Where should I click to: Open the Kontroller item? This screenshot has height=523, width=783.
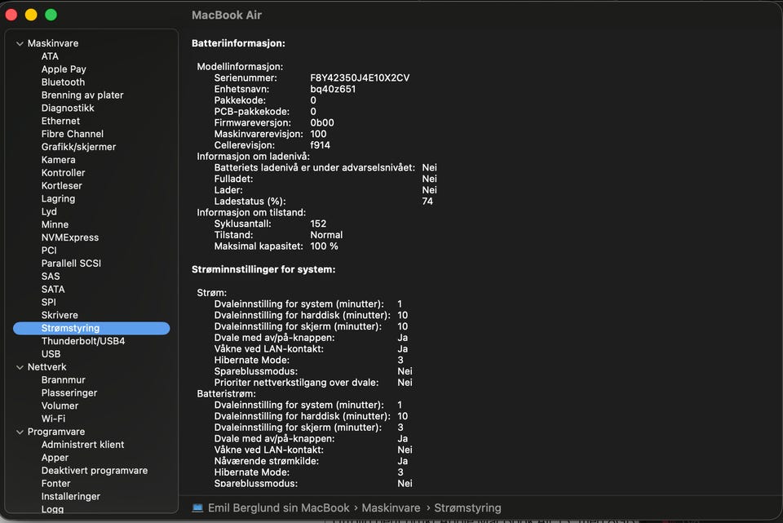63,173
